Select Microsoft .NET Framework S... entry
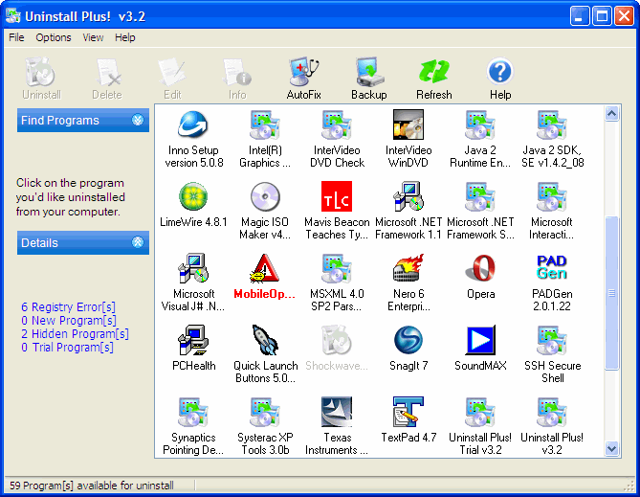This screenshot has width=640, height=497. click(480, 211)
